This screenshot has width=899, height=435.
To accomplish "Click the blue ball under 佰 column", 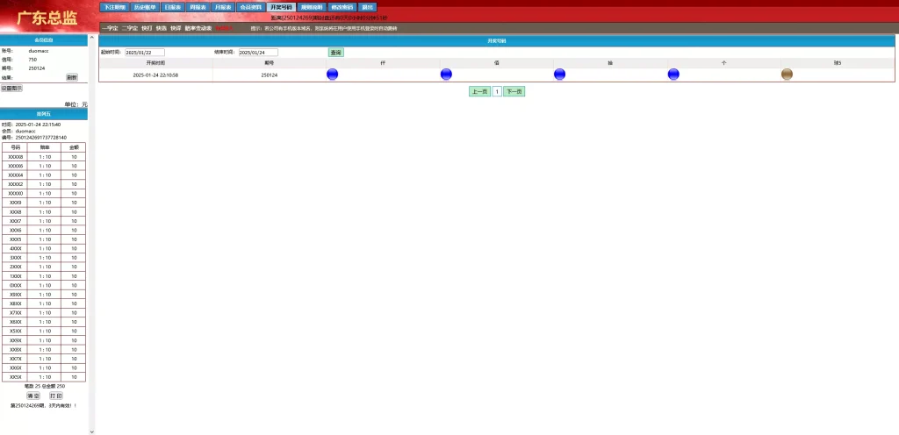I will tap(446, 75).
